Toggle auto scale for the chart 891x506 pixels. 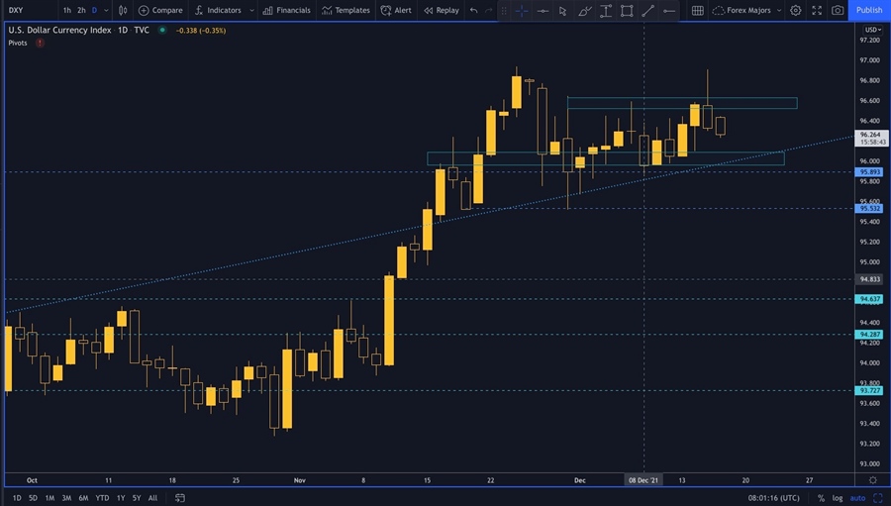pos(857,498)
